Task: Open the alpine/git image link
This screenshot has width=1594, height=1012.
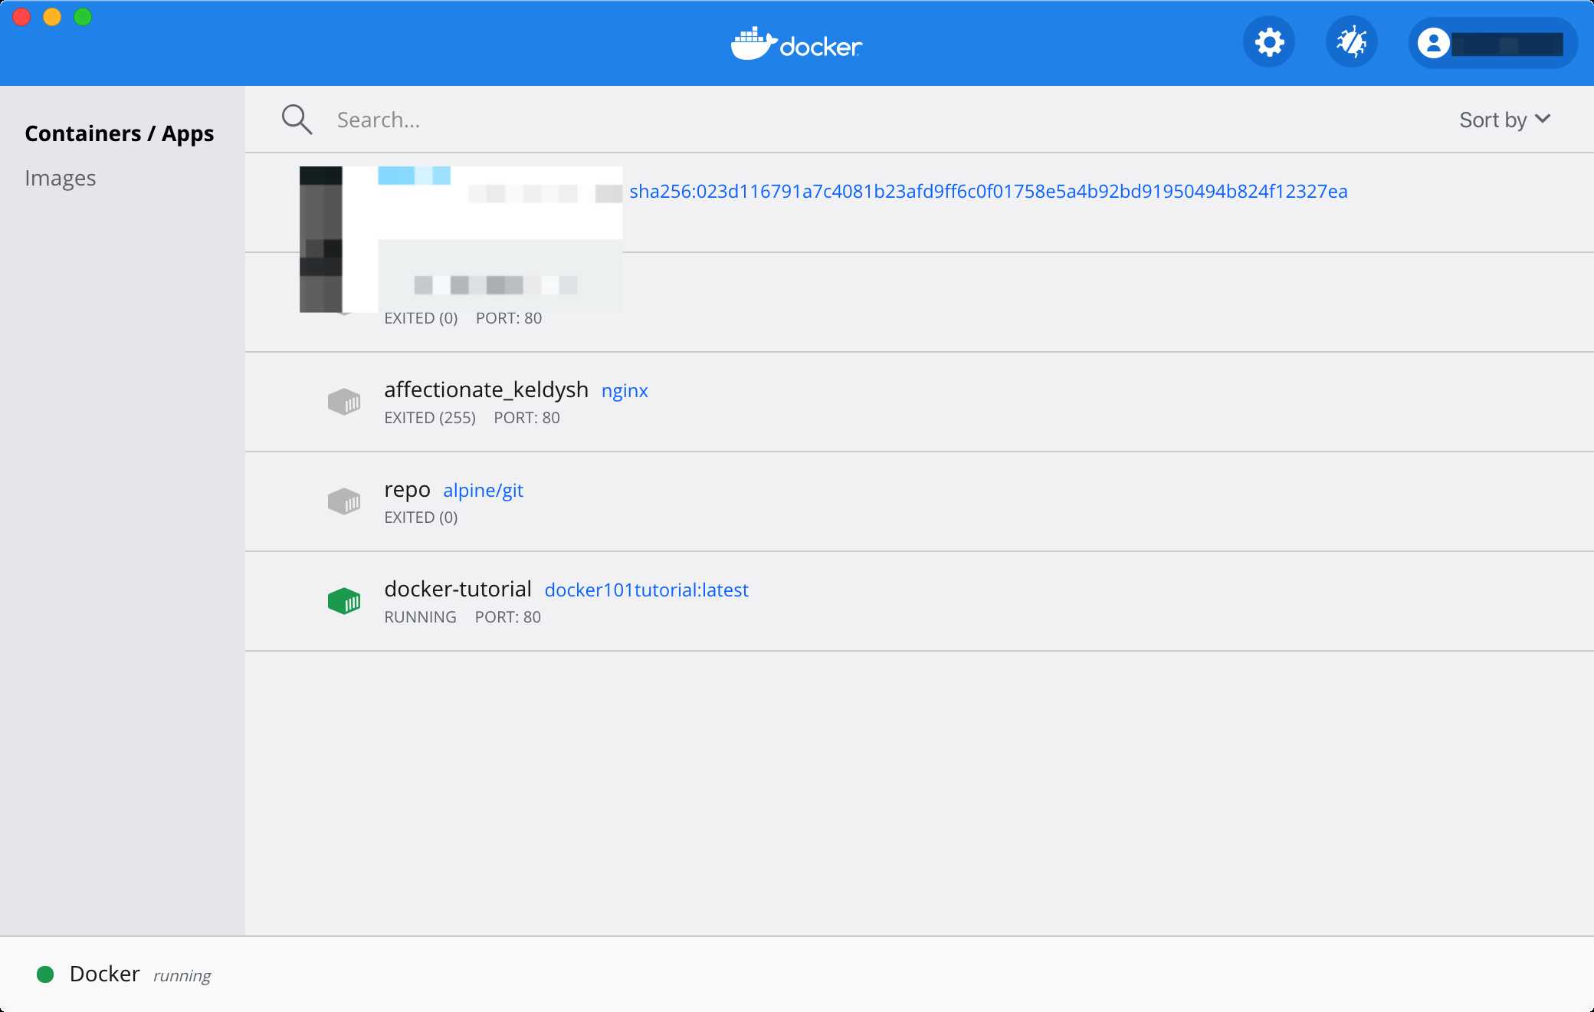Action: [x=484, y=491]
